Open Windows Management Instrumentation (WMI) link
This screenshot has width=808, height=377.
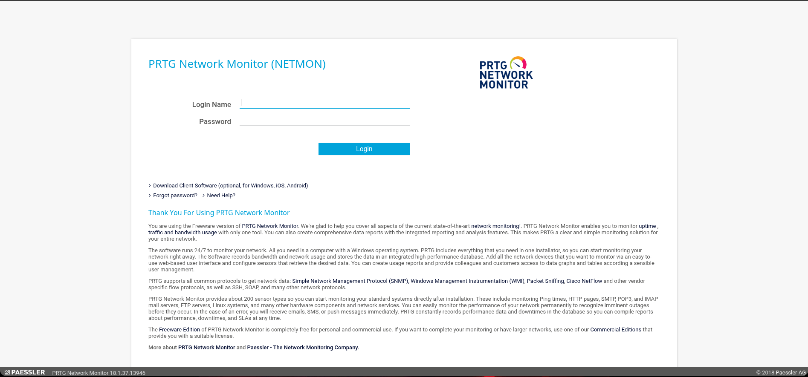point(467,281)
